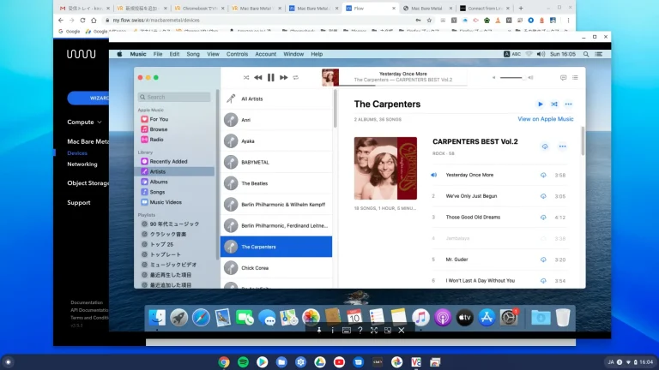The image size is (659, 370).
Task: Pause the currently playing song
Action: pos(270,78)
